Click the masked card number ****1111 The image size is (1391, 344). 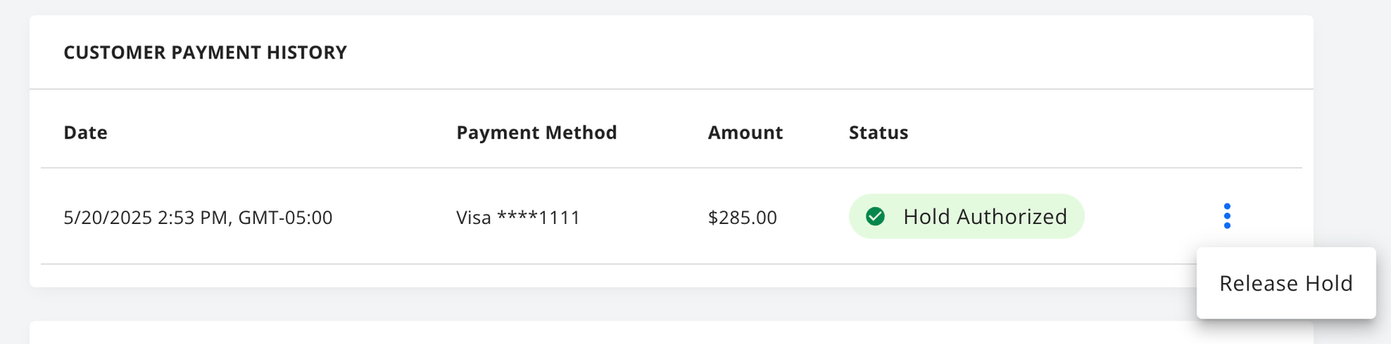[538, 217]
